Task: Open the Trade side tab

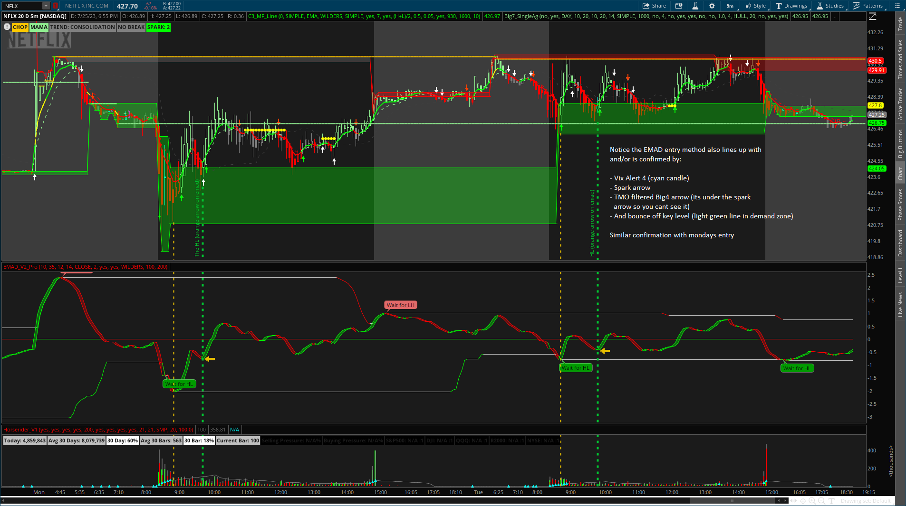Action: pos(900,24)
